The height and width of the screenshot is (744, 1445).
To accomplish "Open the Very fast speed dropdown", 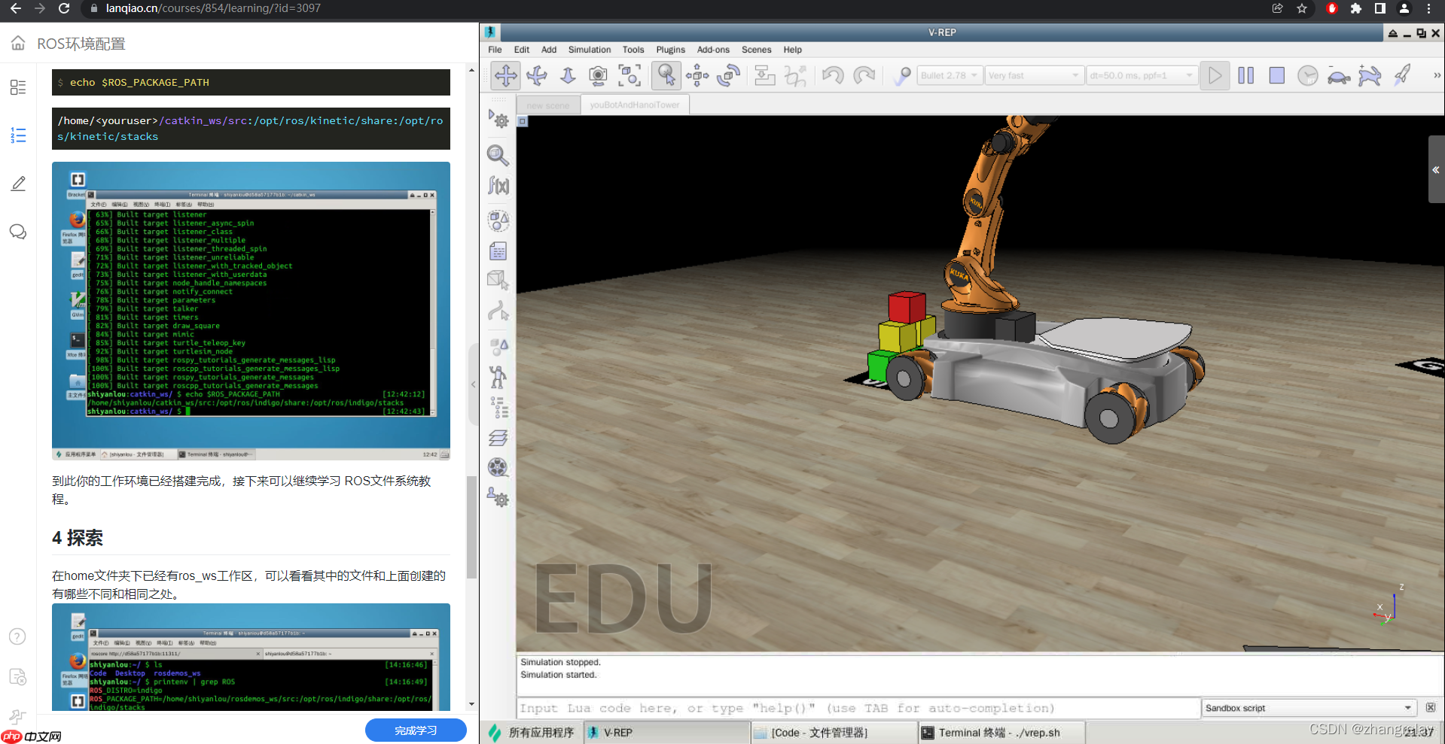I will 1034,74.
